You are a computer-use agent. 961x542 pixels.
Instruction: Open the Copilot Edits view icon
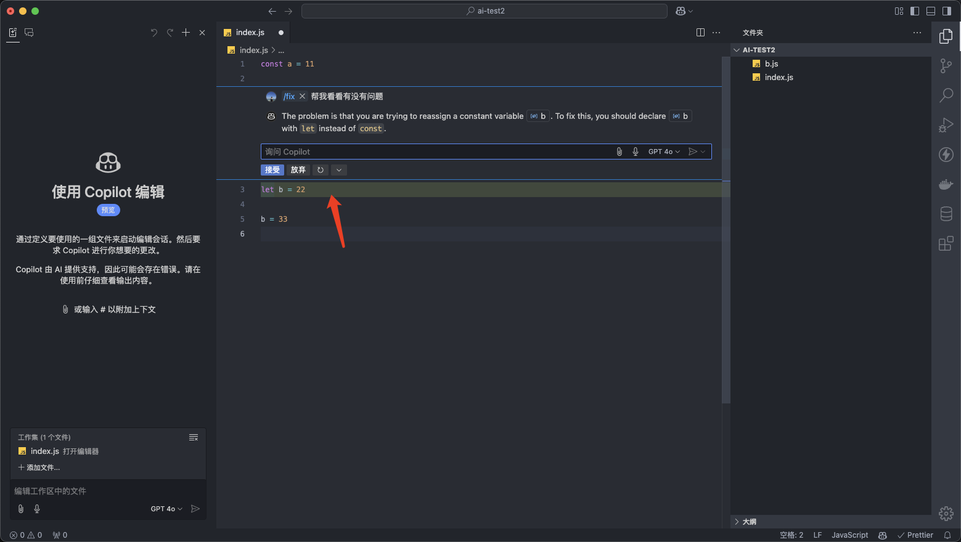12,33
